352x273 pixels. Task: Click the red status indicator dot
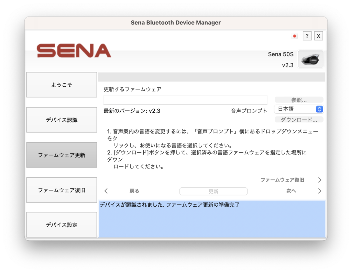294,35
